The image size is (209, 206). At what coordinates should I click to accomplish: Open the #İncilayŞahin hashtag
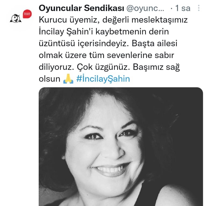point(103,79)
